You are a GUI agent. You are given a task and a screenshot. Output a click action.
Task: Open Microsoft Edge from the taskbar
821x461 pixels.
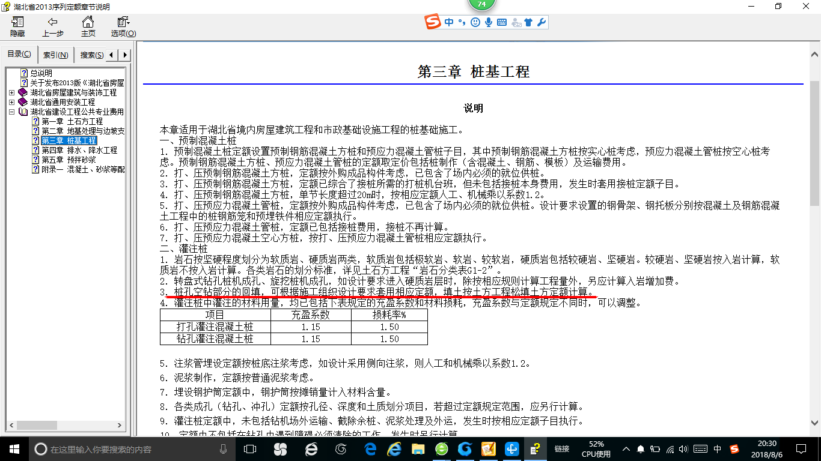371,448
